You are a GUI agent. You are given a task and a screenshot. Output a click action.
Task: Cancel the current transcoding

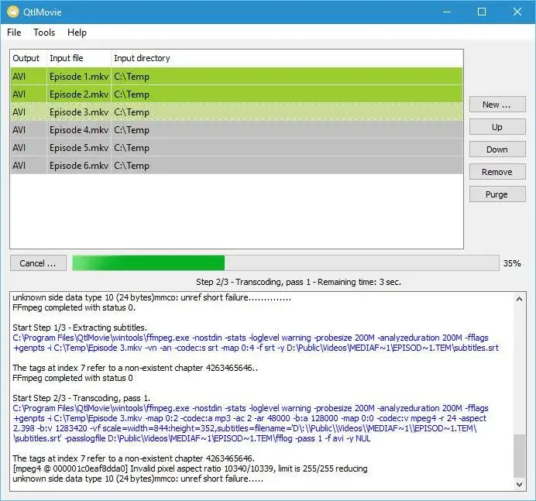[x=38, y=263]
